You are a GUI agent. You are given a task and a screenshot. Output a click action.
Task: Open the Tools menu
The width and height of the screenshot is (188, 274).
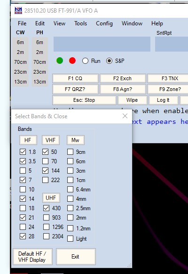point(80,23)
